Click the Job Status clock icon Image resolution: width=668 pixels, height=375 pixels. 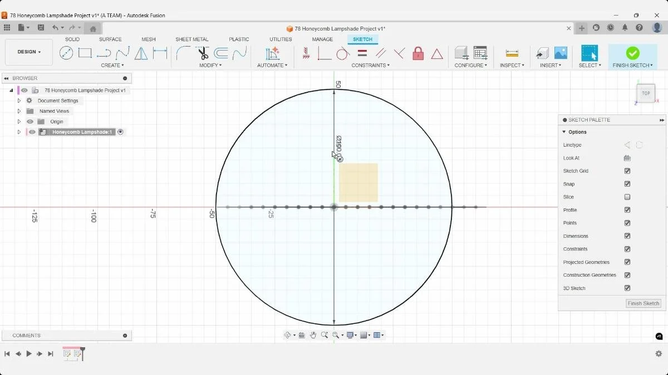click(x=610, y=28)
